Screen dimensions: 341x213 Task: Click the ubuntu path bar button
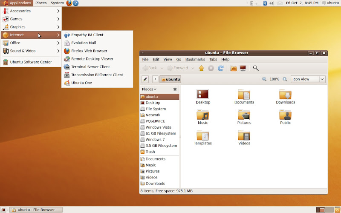tap(170, 79)
